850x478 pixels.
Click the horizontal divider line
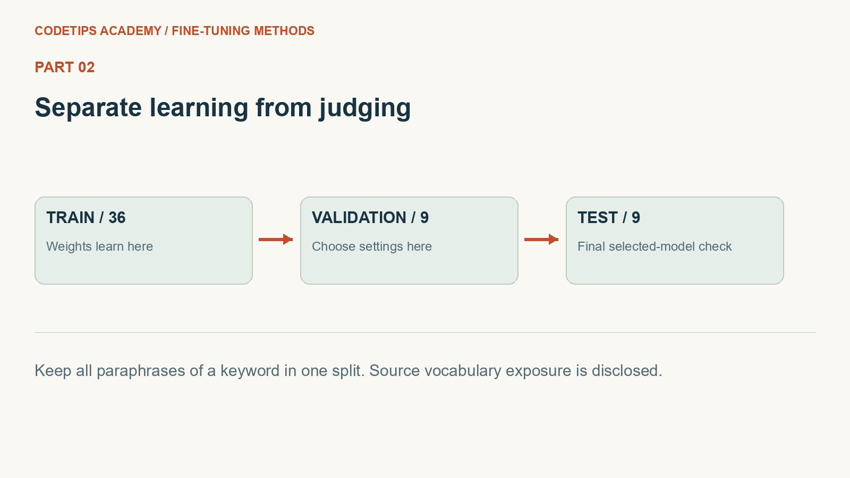(x=425, y=332)
